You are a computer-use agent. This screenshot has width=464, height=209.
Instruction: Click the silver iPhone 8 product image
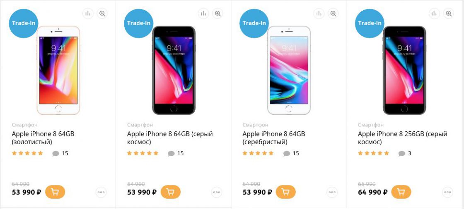289,70
